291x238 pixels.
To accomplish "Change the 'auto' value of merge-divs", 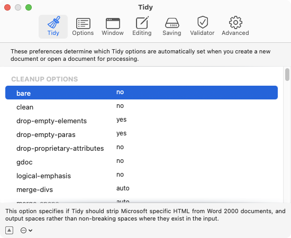I will [123, 188].
